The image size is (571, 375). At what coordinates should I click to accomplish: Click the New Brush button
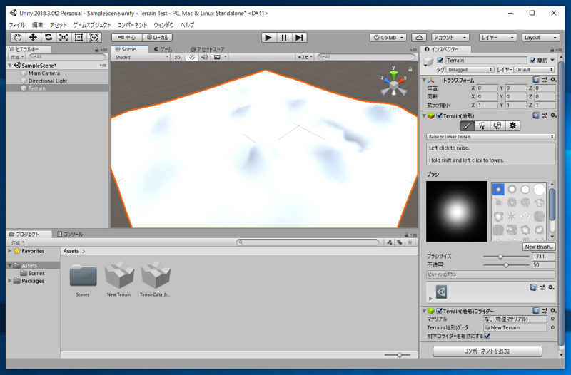[539, 247]
